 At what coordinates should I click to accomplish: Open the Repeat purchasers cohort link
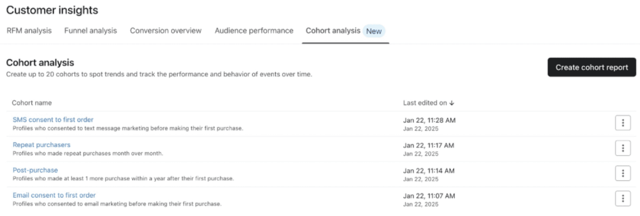coord(41,145)
